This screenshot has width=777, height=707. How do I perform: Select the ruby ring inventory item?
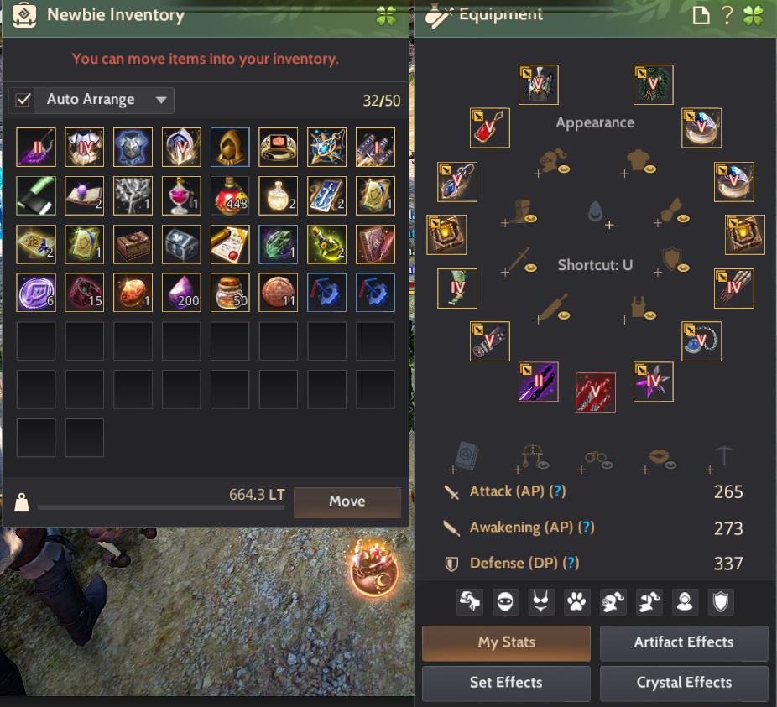(278, 147)
